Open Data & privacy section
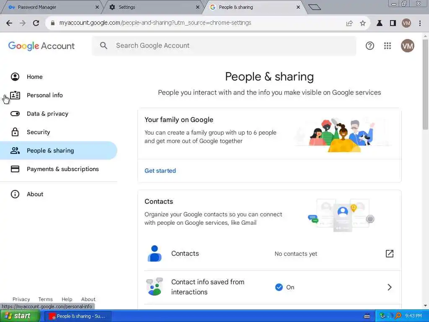Screen dimensions: 429x322 (59, 114)
